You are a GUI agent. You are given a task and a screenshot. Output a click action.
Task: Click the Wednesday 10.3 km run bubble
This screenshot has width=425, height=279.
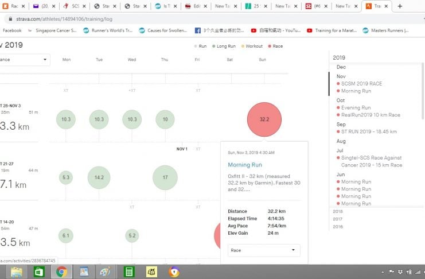point(132,119)
